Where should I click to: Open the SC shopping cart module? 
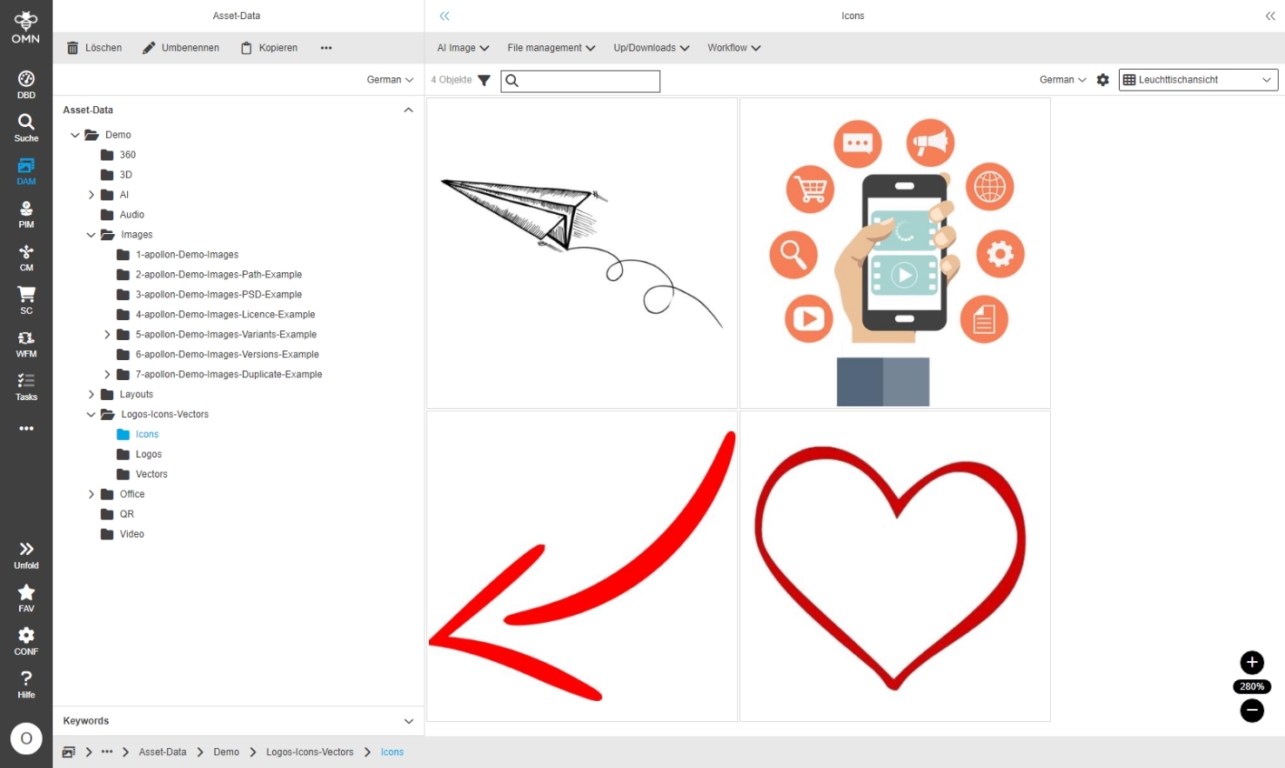click(x=26, y=301)
